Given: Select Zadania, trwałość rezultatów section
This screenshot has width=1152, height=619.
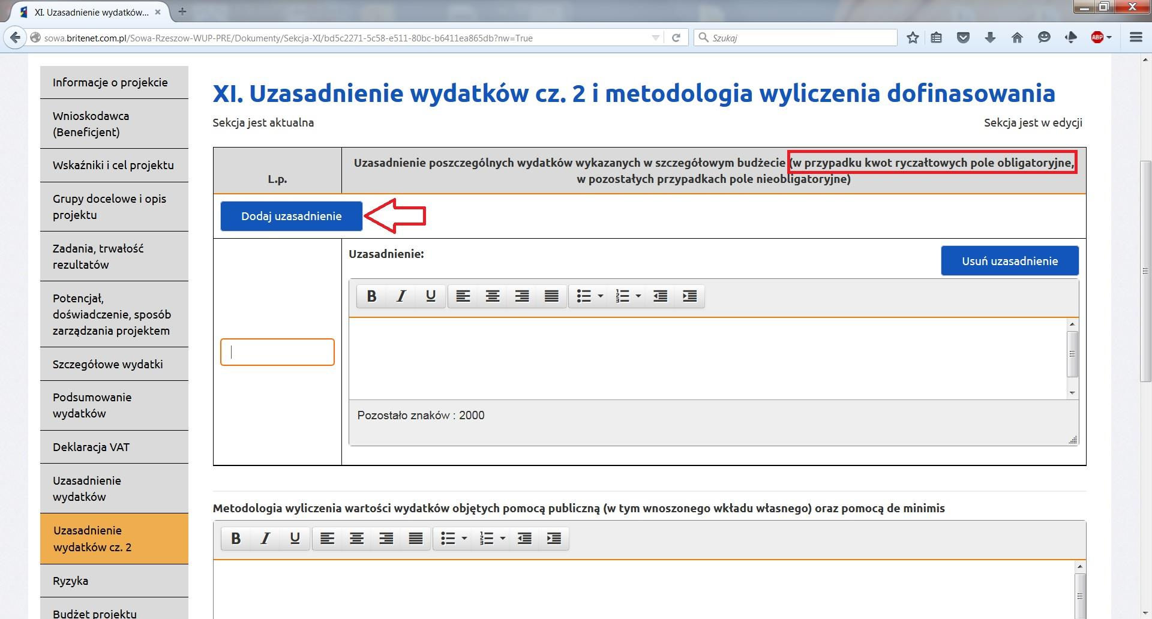Looking at the screenshot, I should [114, 256].
